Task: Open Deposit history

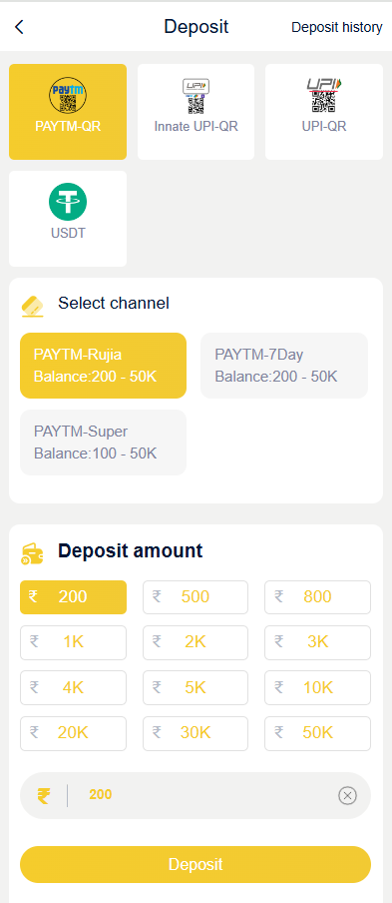Action: coord(337,27)
